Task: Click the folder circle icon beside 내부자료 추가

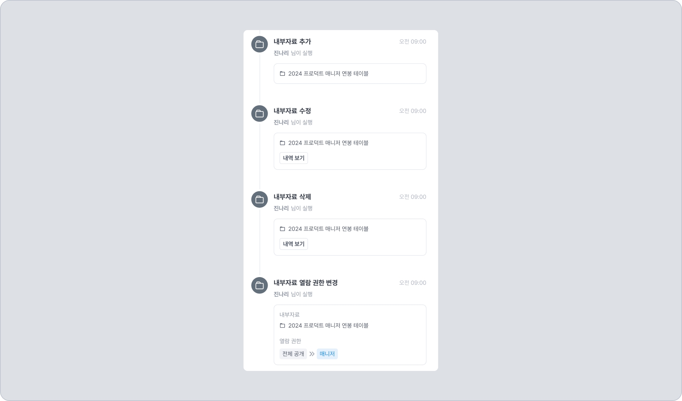Action: coord(260,44)
